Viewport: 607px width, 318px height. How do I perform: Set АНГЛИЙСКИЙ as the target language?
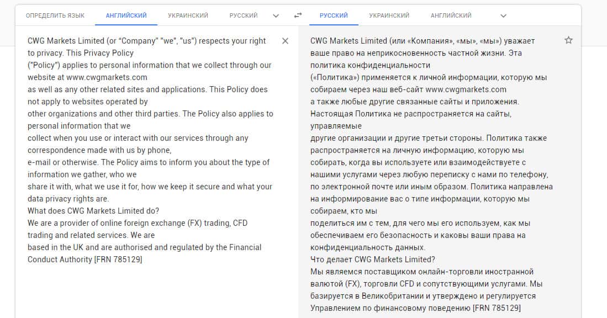point(451,15)
